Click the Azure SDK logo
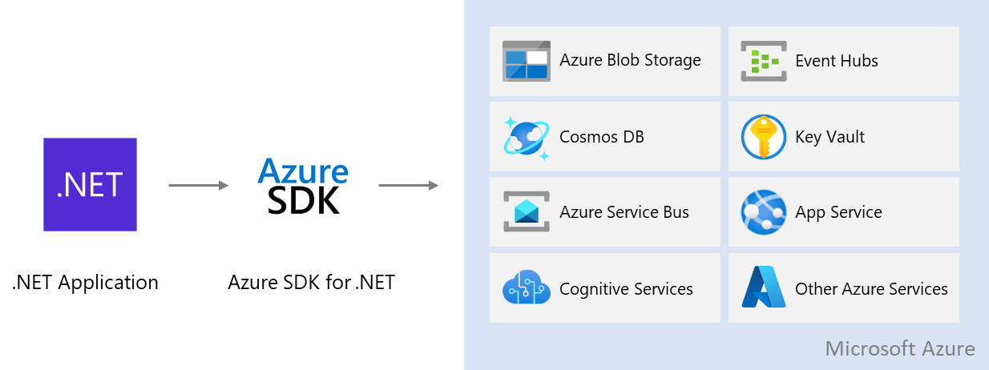The image size is (989, 370). 303,187
